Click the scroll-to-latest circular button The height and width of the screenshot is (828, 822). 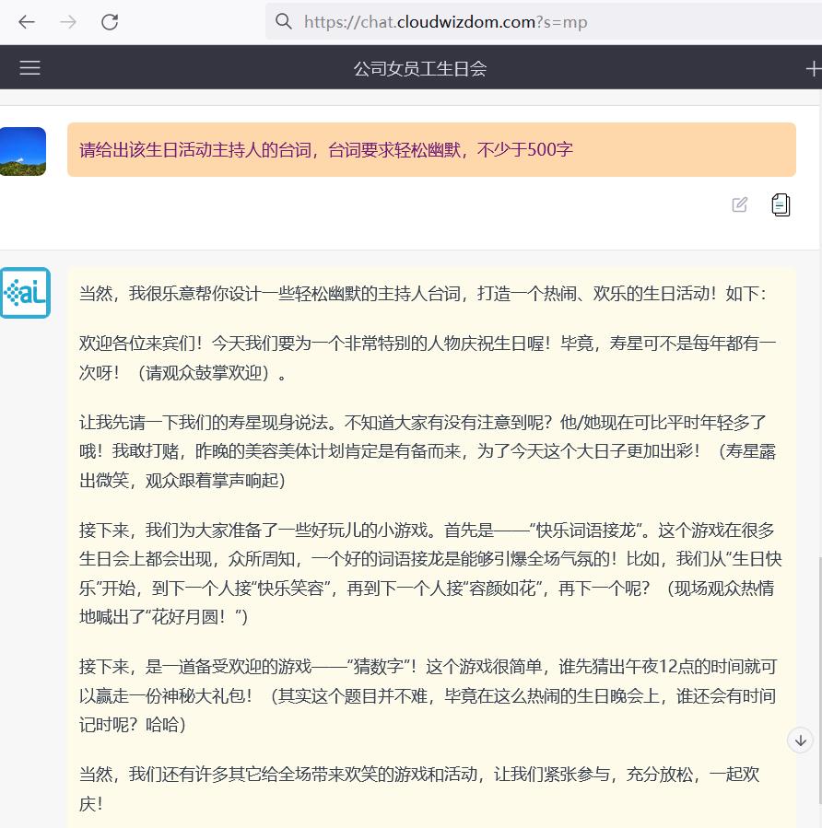point(801,740)
